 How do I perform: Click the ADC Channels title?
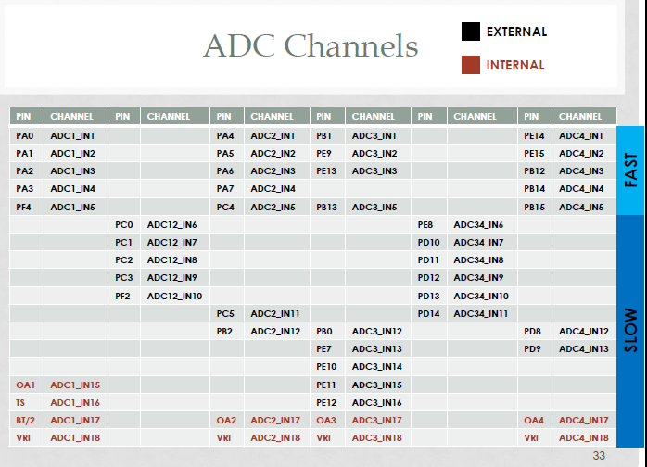coord(311,45)
